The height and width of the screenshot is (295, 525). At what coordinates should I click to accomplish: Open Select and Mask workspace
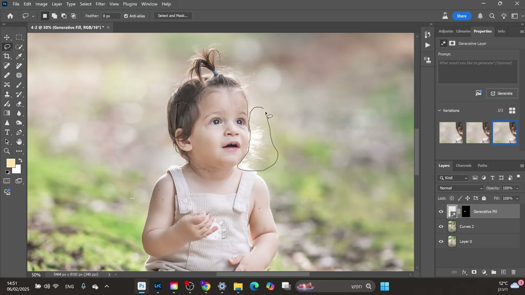[x=173, y=16]
